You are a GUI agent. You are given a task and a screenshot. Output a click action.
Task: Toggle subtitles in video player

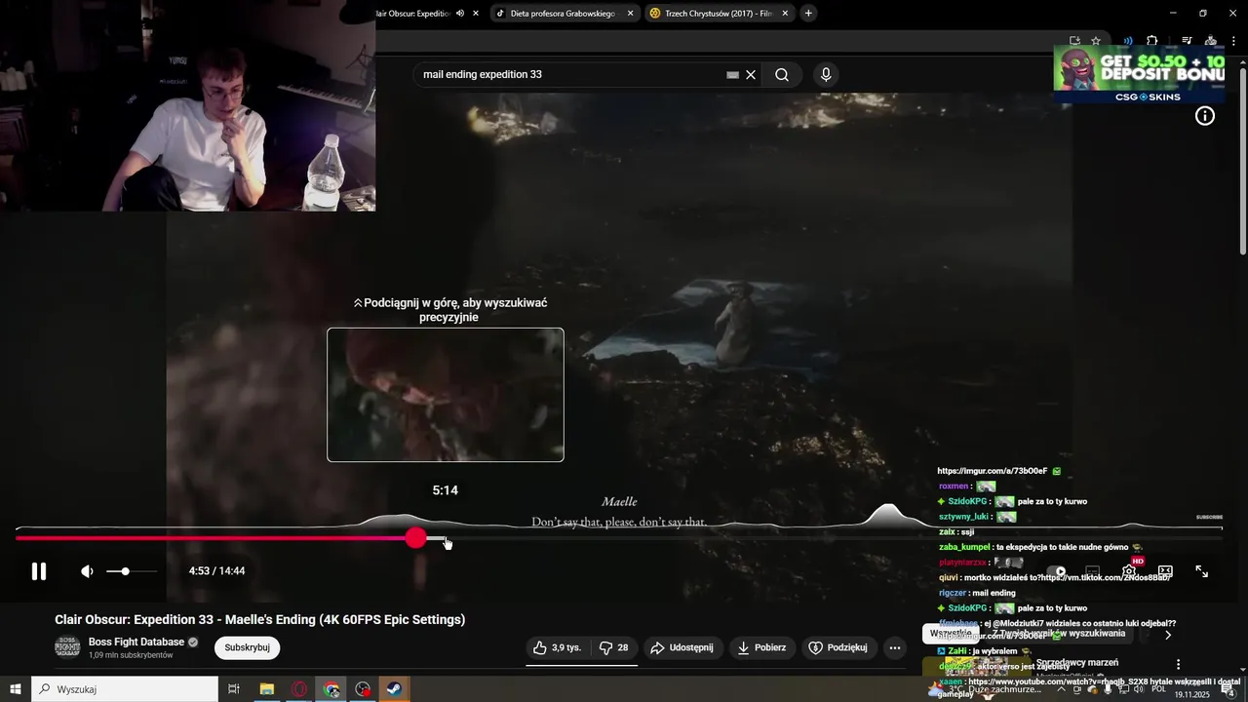coord(1093,571)
